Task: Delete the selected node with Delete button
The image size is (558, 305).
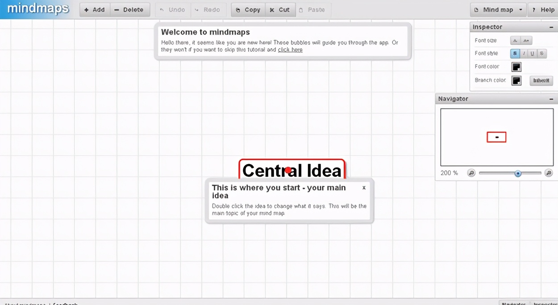Action: tap(129, 10)
